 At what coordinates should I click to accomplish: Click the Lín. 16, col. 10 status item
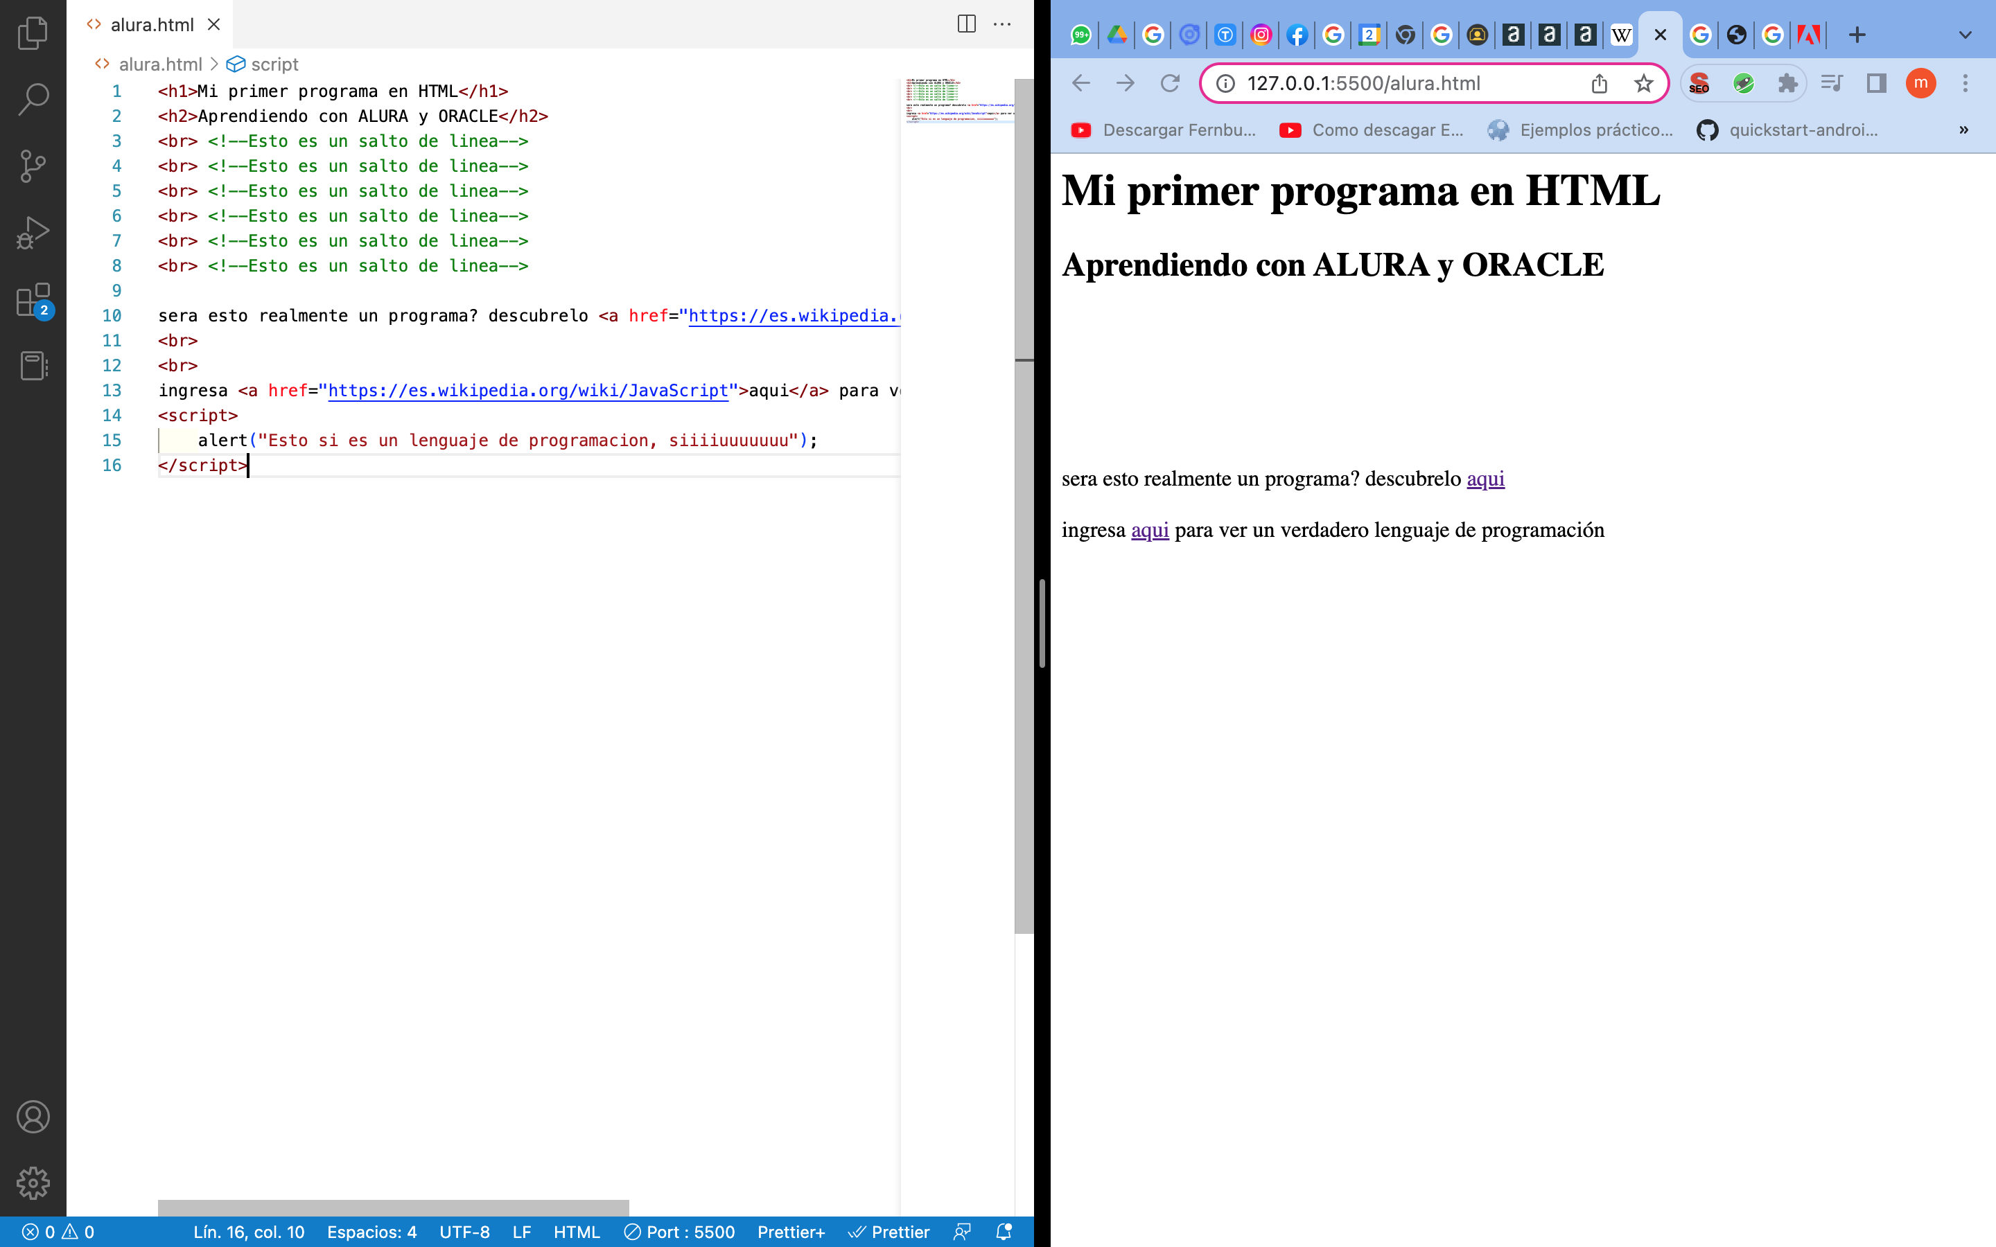[x=249, y=1232]
